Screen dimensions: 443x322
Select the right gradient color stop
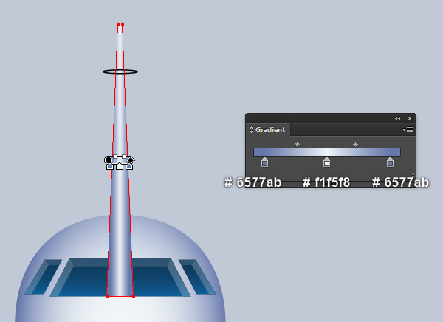click(x=390, y=162)
